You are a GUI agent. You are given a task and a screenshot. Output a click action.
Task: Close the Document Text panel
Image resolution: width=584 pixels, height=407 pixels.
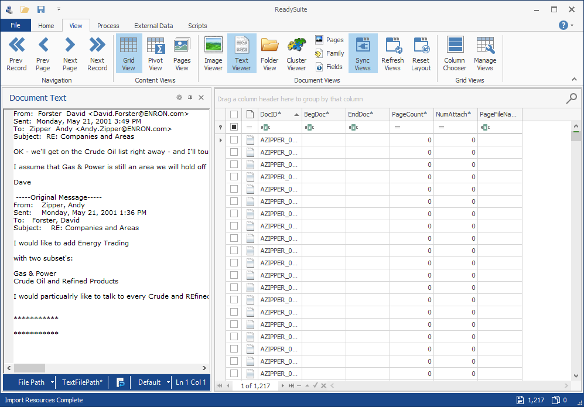click(x=201, y=98)
